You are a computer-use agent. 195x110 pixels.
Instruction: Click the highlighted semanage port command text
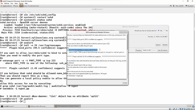point(83,50)
